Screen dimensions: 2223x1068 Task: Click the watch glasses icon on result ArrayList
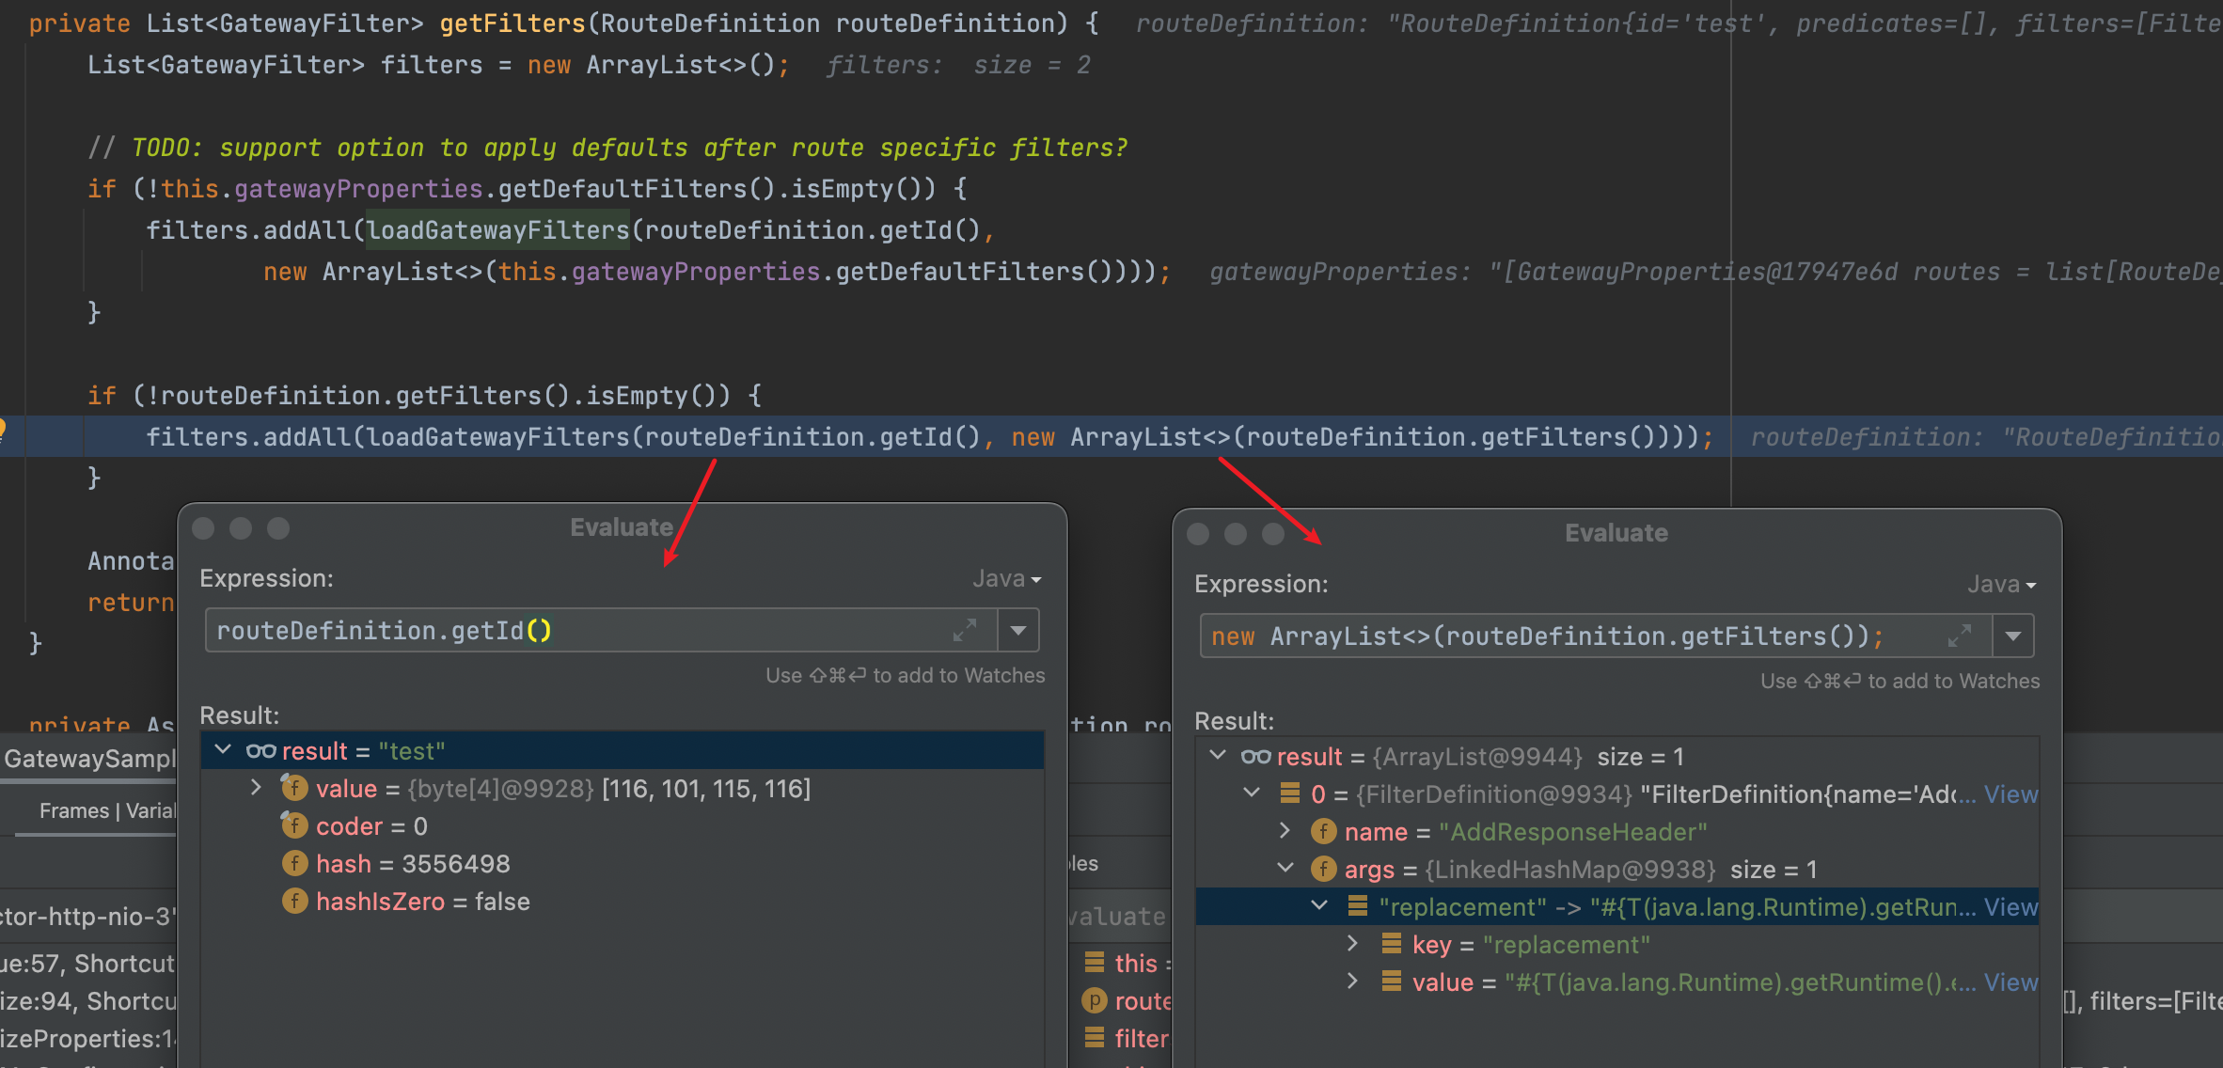(1255, 756)
